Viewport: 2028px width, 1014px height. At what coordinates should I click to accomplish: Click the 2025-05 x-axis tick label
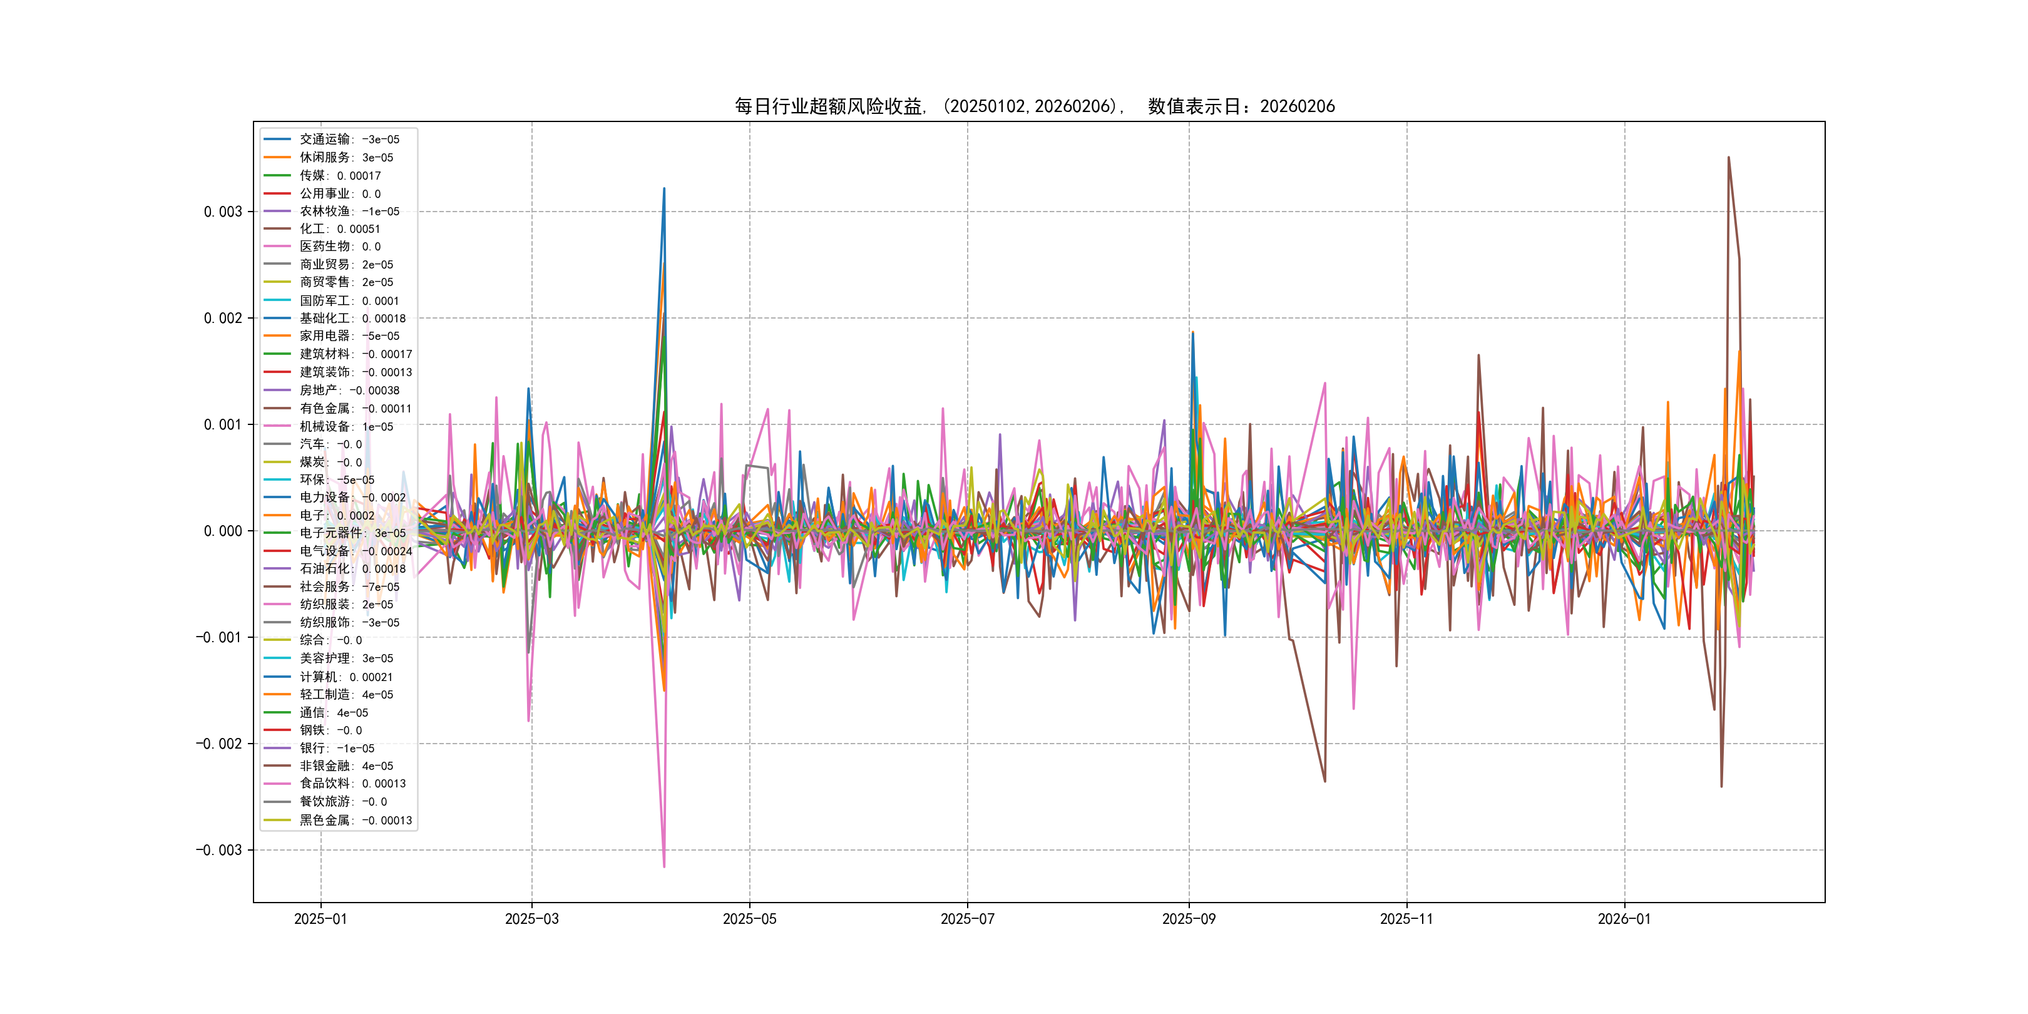pyautogui.click(x=749, y=919)
